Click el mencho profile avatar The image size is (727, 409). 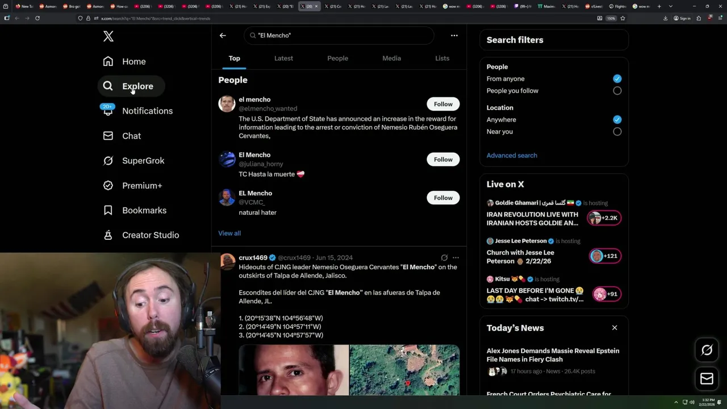227,103
